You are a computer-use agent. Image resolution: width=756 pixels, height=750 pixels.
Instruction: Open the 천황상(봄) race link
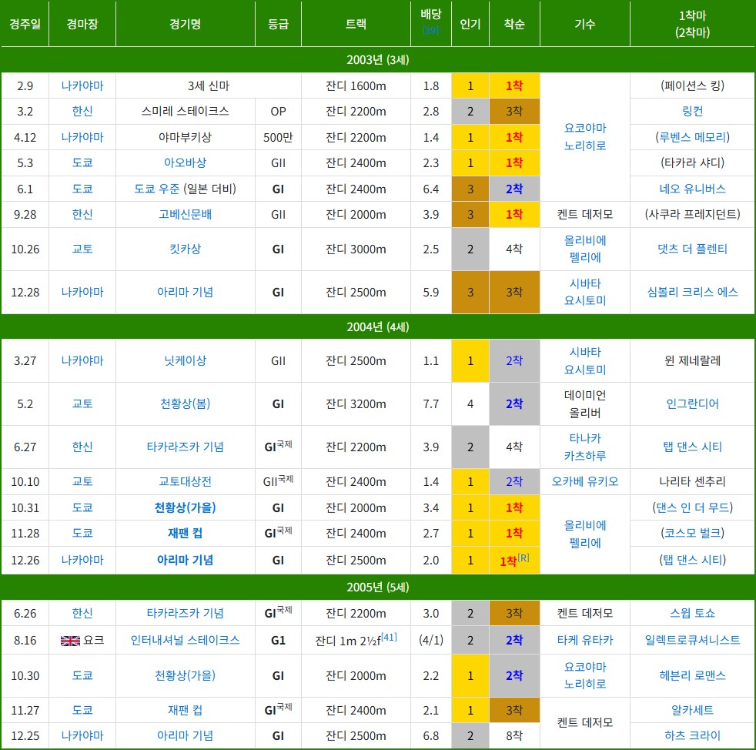pyautogui.click(x=185, y=403)
